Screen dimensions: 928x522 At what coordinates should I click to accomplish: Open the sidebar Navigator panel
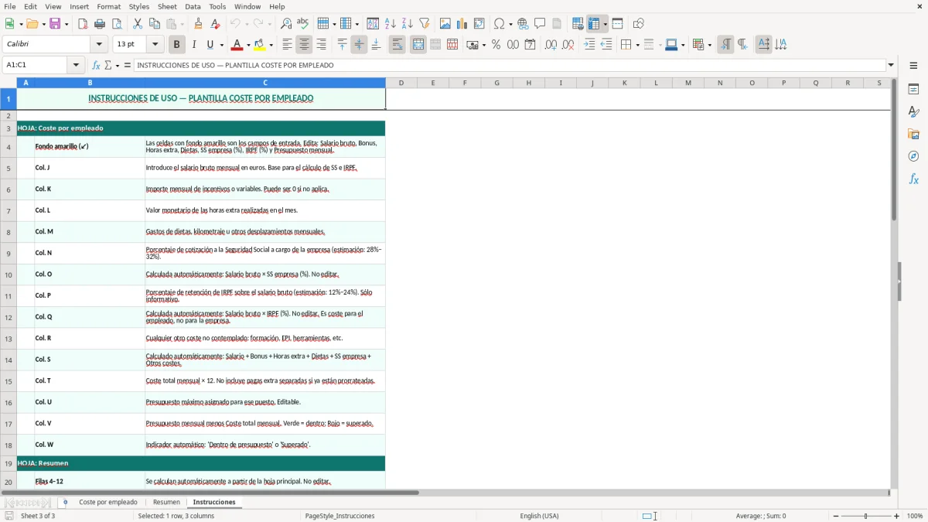(x=913, y=156)
